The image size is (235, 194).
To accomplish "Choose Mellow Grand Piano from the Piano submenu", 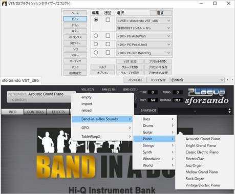I will (x=202, y=172).
